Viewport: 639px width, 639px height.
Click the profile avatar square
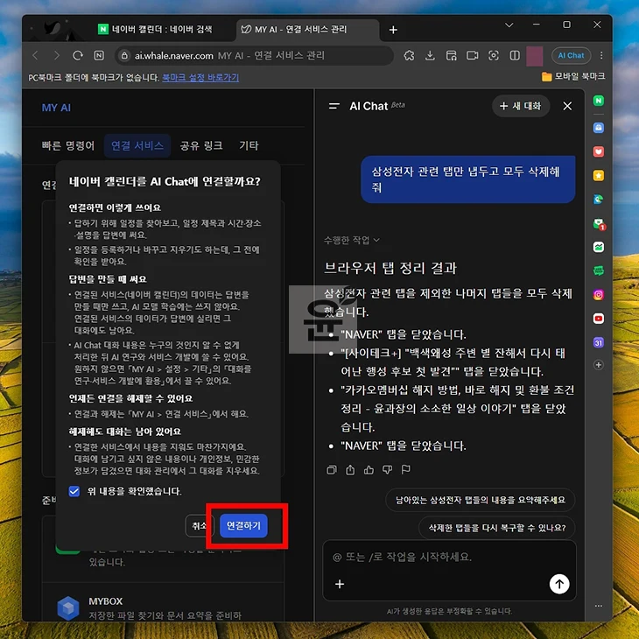pyautogui.click(x=534, y=56)
